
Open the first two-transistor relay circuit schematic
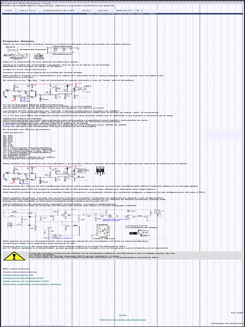click(x=47, y=92)
